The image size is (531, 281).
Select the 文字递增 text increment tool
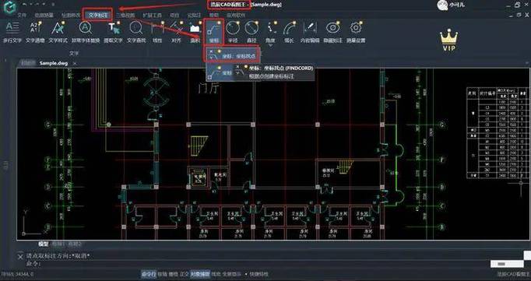point(35,32)
